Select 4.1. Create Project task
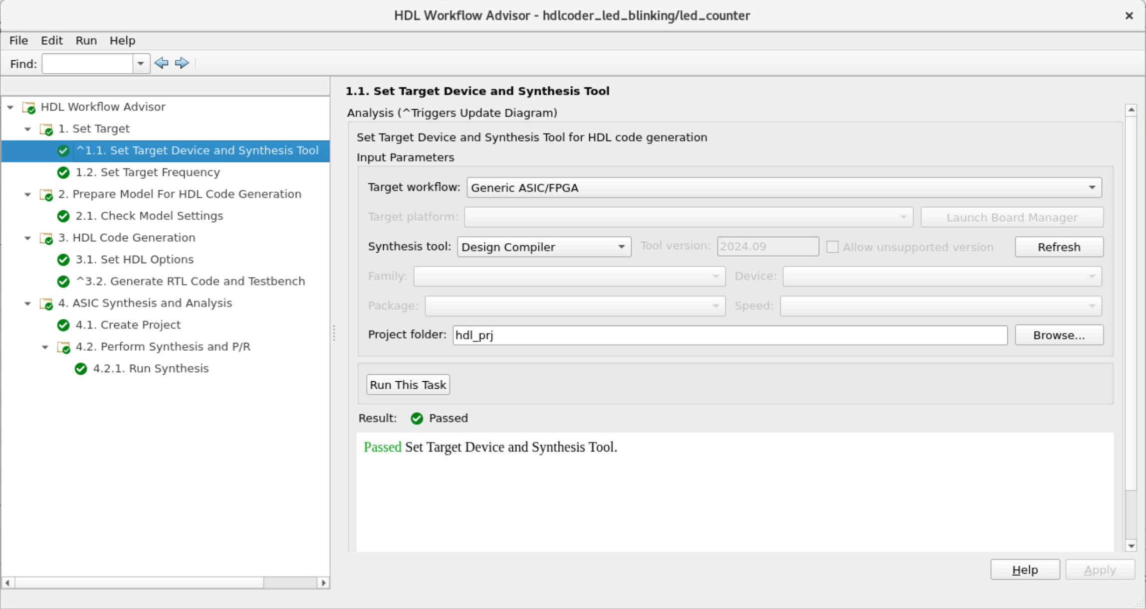The height and width of the screenshot is (609, 1146). (x=128, y=325)
